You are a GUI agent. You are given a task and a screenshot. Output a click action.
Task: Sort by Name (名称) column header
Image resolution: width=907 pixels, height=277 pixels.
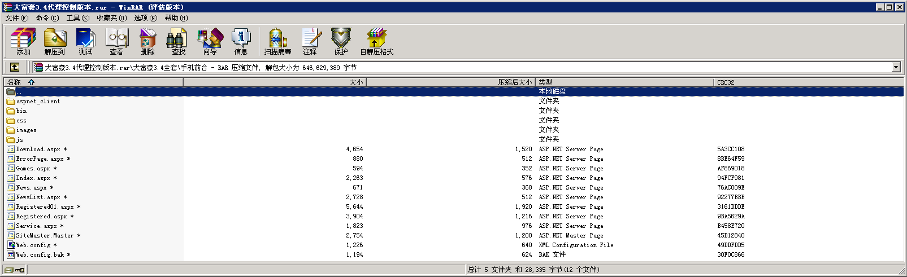pyautogui.click(x=14, y=82)
